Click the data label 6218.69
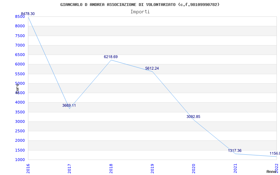Image resolution: width=280 pixels, height=175 pixels. coord(111,57)
